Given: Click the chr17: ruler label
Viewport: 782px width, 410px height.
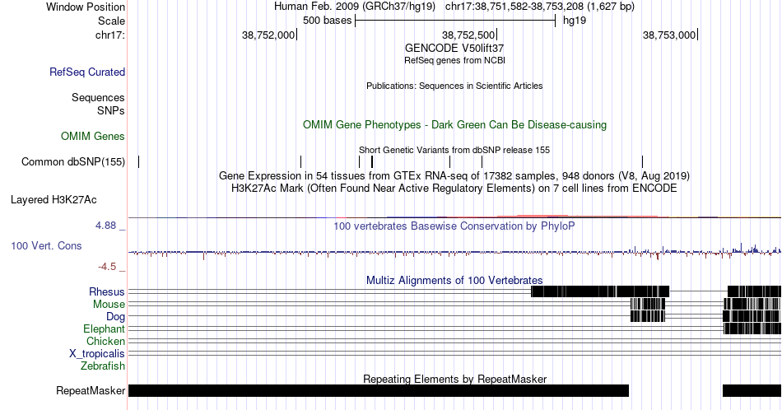Looking at the screenshot, I should click(x=110, y=35).
